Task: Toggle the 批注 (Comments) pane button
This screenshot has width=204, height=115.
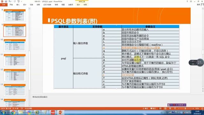Action: pyautogui.click(x=153, y=108)
